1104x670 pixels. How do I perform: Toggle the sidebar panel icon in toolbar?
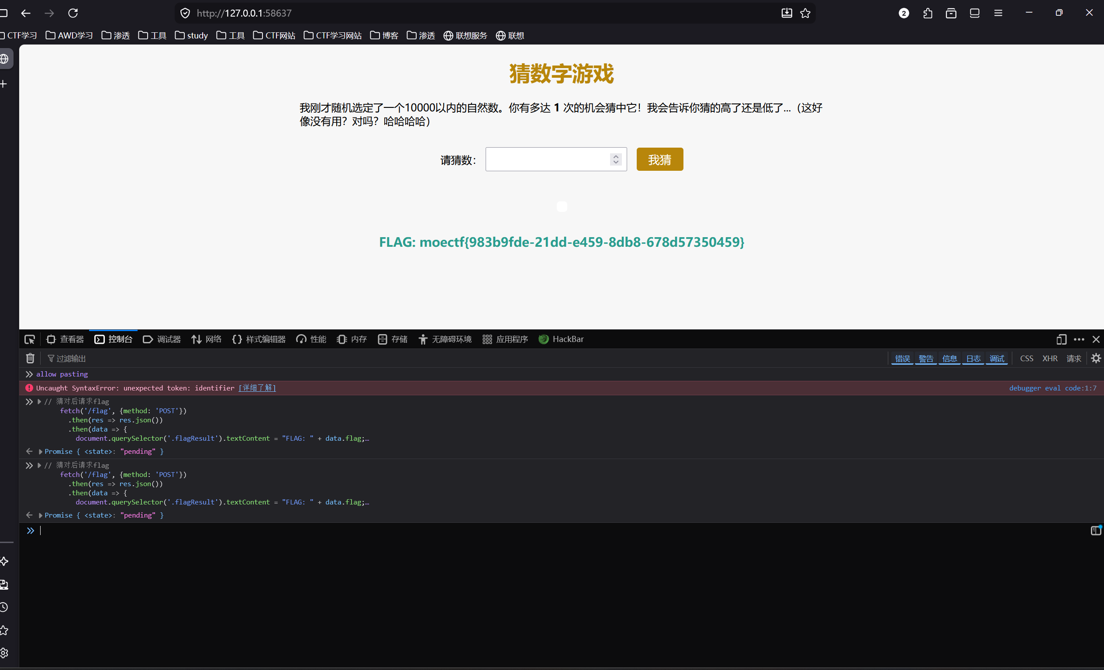click(x=975, y=14)
